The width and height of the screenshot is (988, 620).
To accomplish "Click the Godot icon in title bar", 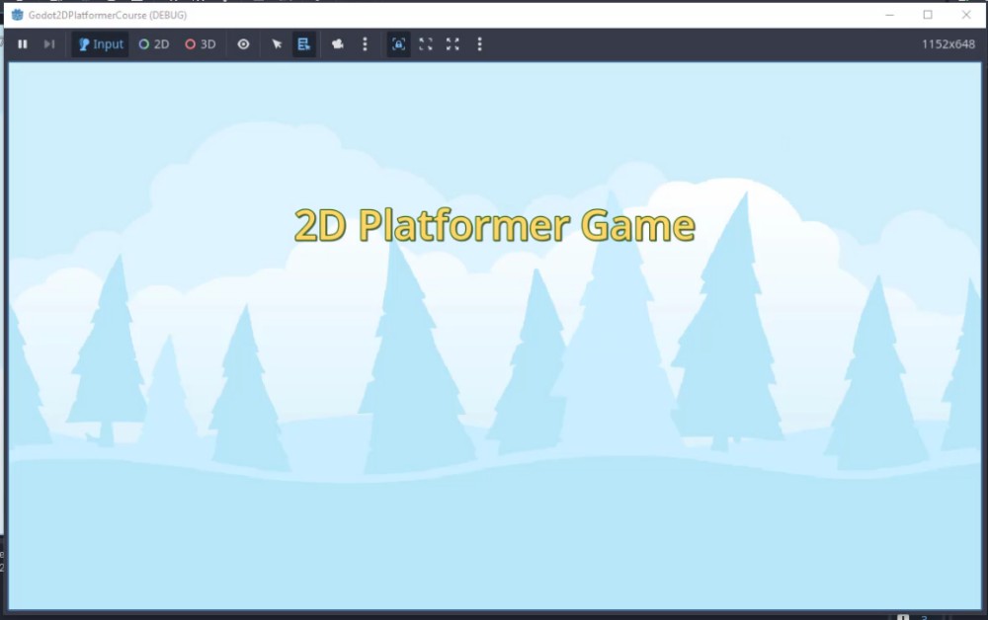I will coord(18,15).
